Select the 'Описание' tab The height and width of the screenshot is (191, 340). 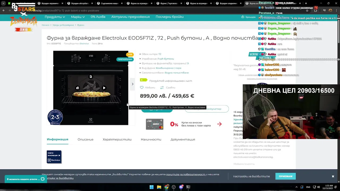[86, 139]
